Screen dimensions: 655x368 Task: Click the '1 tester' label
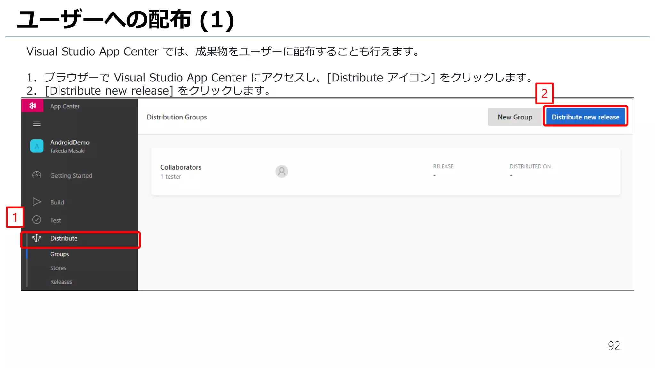click(x=171, y=177)
